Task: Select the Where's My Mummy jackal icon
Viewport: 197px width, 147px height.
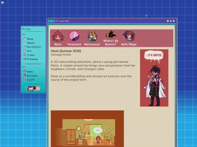Action: (x=111, y=34)
